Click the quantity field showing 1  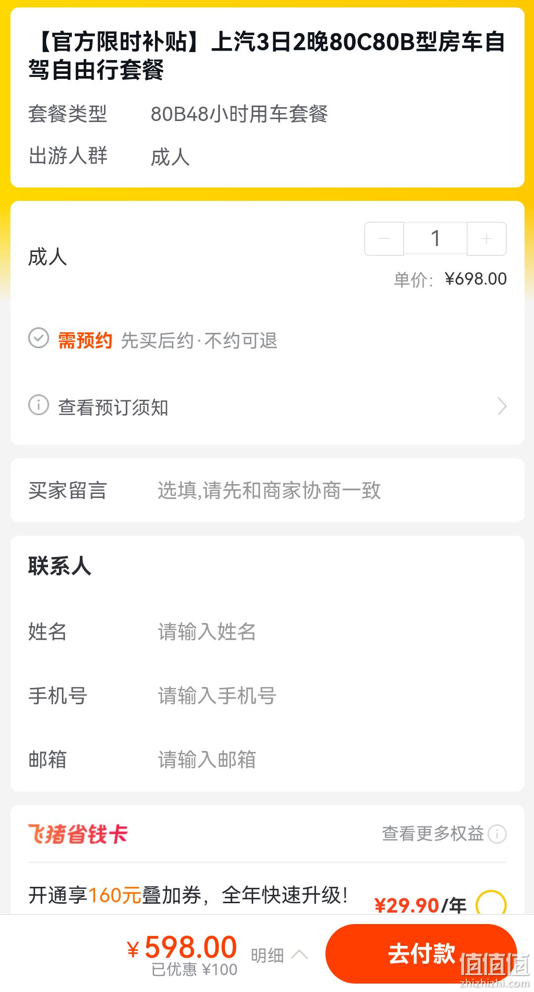pos(435,239)
